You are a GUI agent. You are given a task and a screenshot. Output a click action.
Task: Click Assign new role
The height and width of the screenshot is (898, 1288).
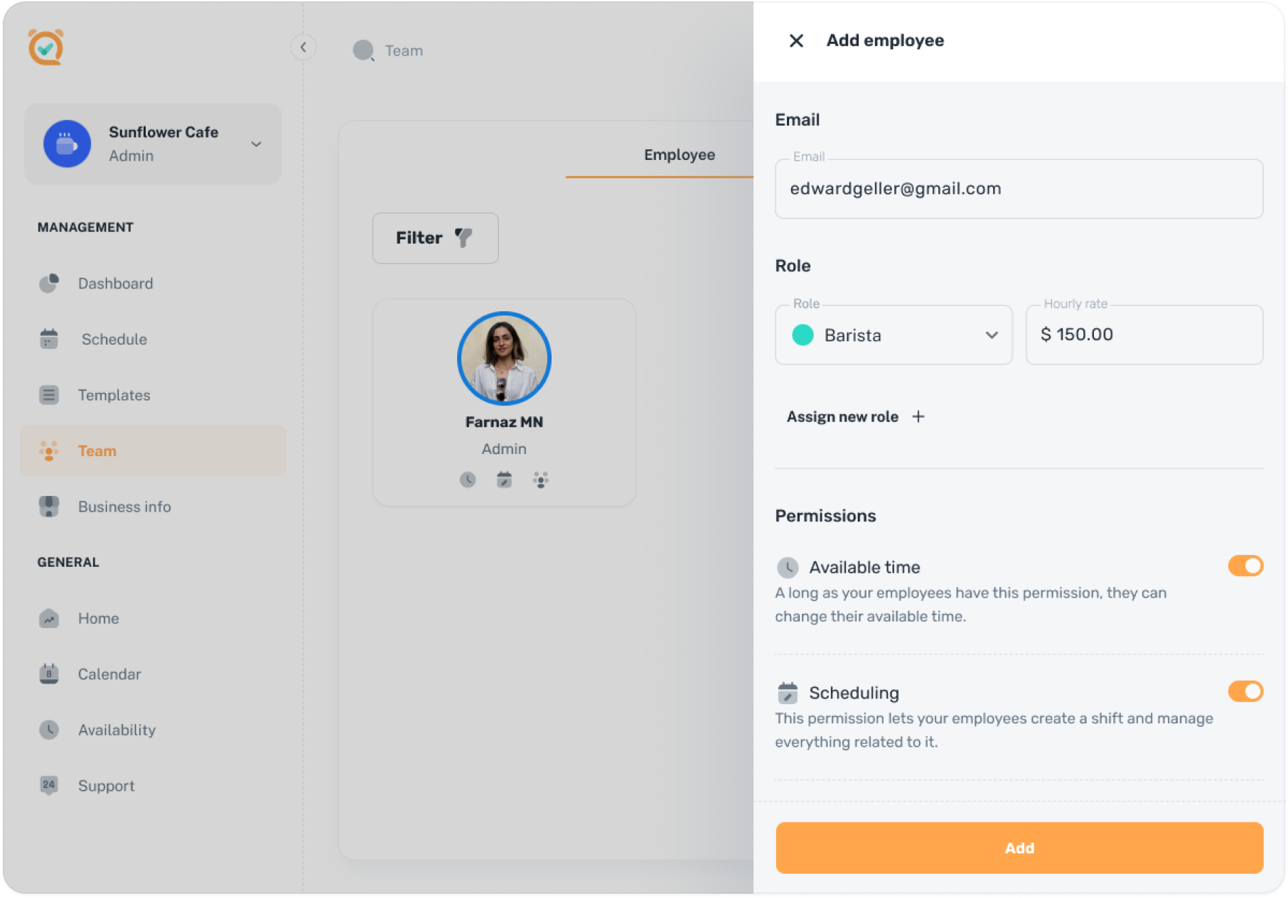click(855, 416)
